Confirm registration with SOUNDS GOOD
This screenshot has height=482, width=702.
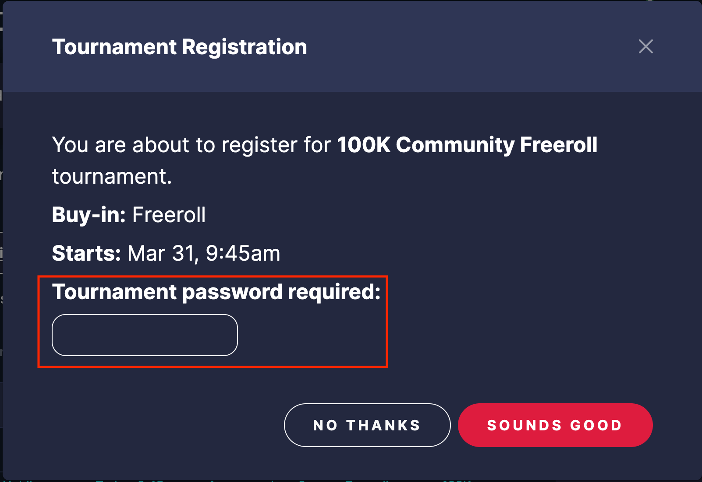(555, 425)
